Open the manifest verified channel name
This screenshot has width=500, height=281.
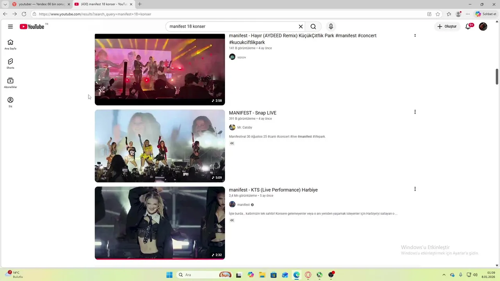tap(243, 205)
